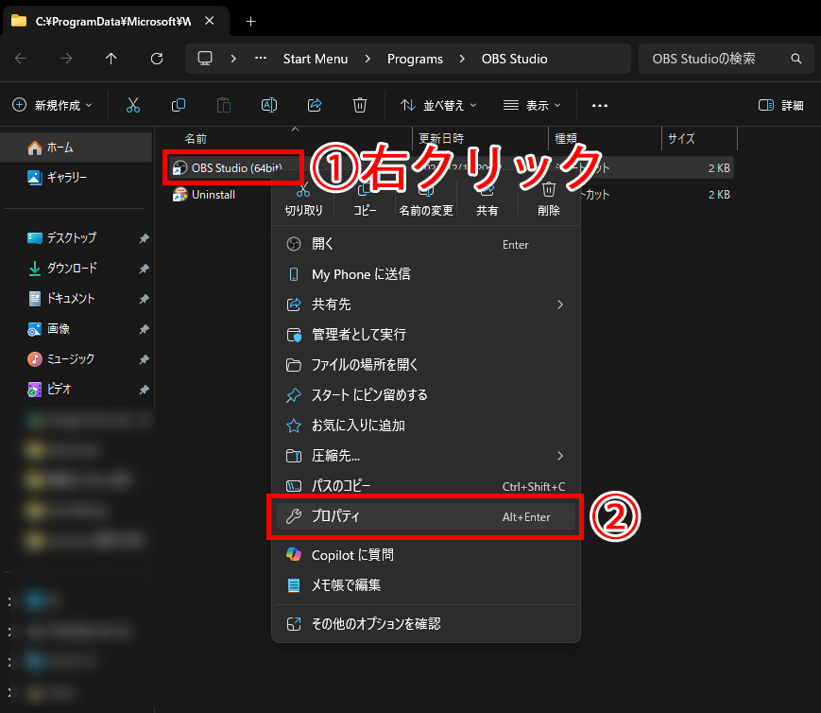Click the chevron after the computer icon
This screenshot has width=821, height=713.
click(233, 59)
